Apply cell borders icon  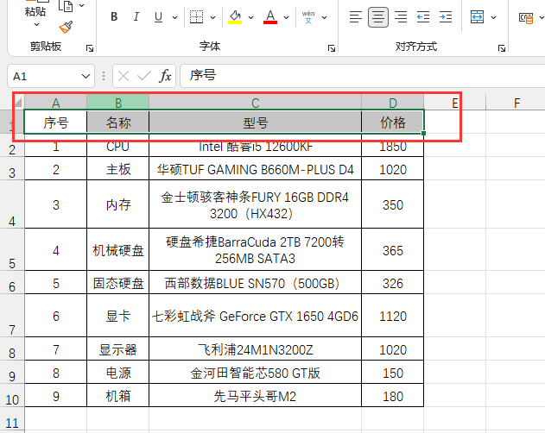[x=196, y=16]
